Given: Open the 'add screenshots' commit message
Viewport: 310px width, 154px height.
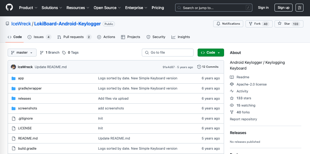Looking at the screenshot, I should [x=111, y=108].
